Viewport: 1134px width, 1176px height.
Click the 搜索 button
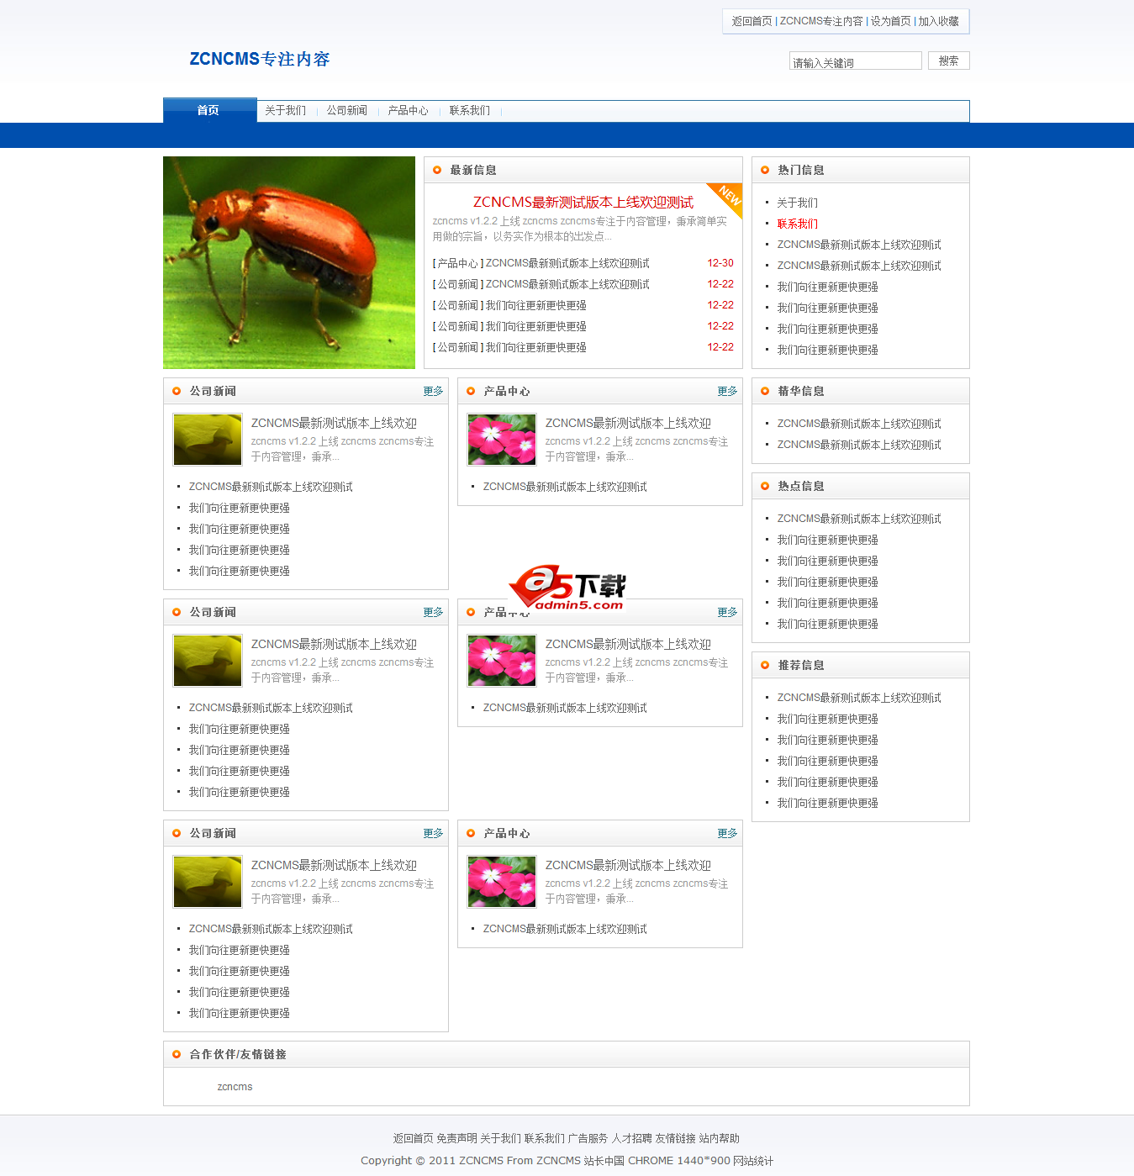pos(949,61)
